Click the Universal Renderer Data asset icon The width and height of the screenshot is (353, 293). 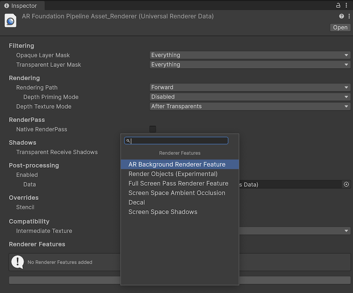tap(10, 21)
